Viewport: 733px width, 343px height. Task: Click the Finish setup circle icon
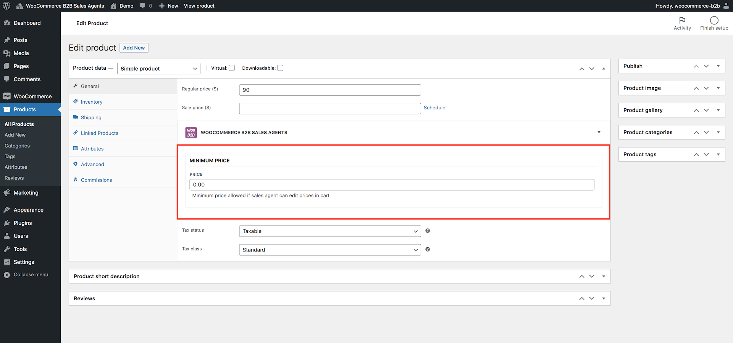click(x=714, y=20)
